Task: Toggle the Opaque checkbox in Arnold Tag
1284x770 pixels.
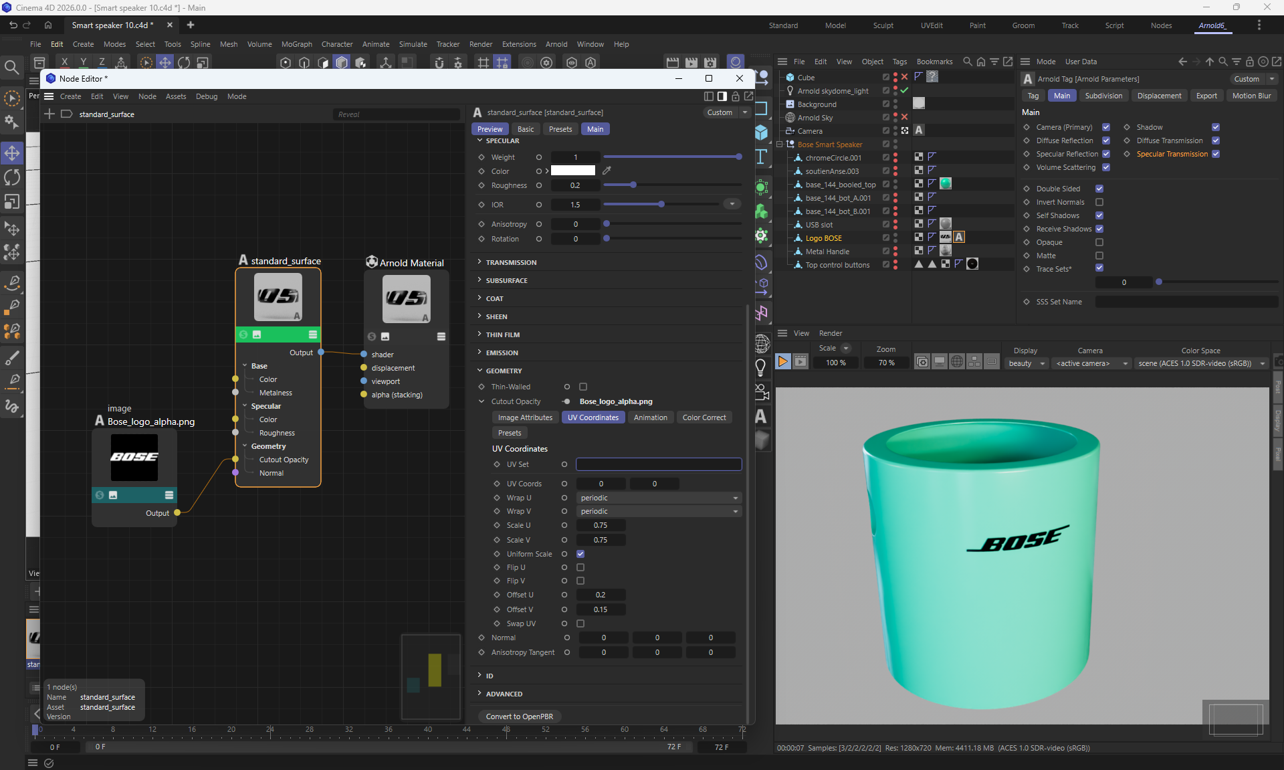Action: point(1099,242)
